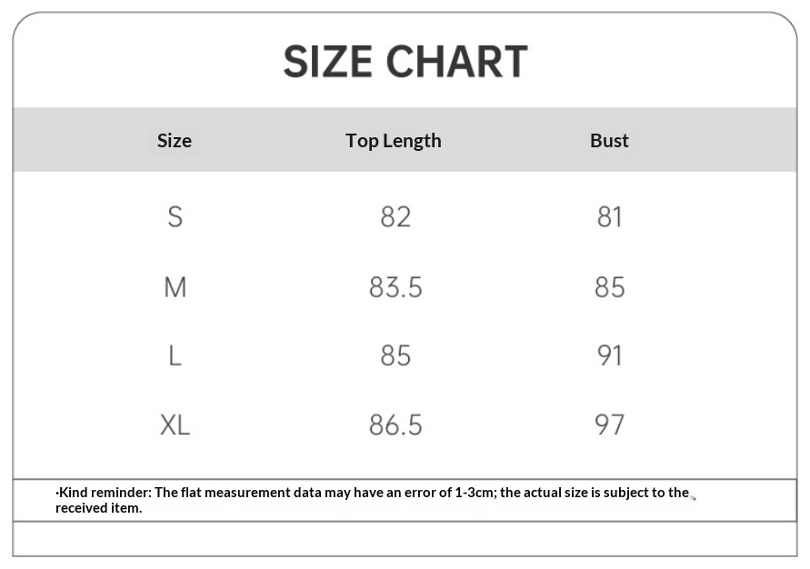Click Top Length value 86.5

pyautogui.click(x=395, y=424)
